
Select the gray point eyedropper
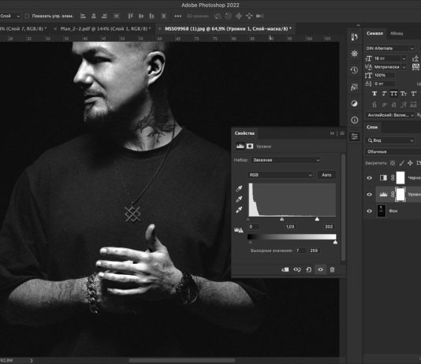(x=239, y=199)
